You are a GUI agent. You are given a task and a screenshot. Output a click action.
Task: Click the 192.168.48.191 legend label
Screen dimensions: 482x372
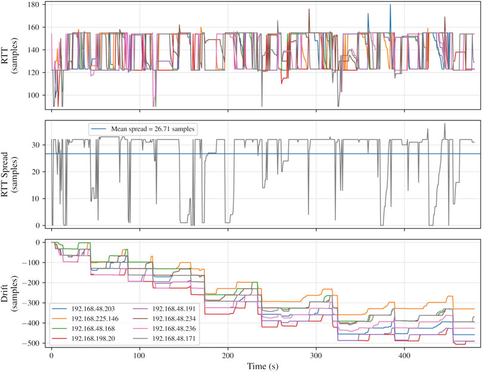coord(174,309)
